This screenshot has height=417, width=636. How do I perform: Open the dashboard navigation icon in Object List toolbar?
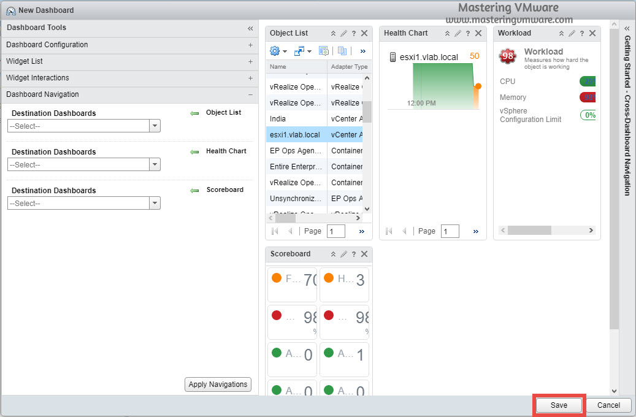pyautogui.click(x=302, y=51)
